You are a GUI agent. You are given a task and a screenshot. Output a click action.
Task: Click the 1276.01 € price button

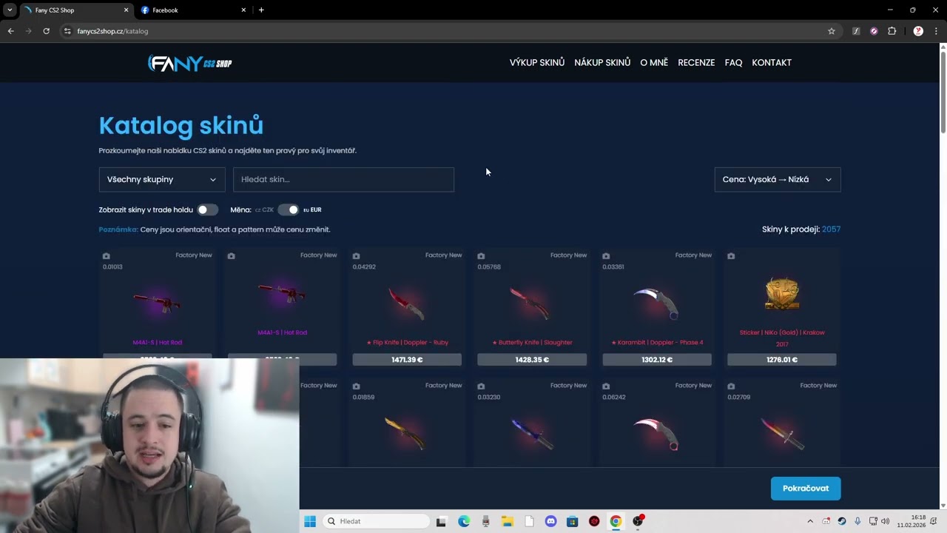(x=782, y=360)
